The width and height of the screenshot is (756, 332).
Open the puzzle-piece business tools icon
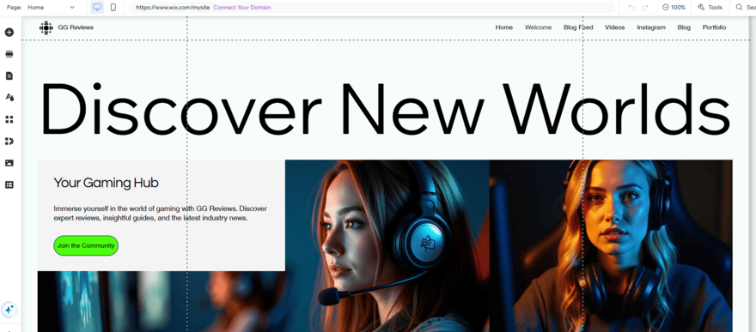(x=9, y=141)
